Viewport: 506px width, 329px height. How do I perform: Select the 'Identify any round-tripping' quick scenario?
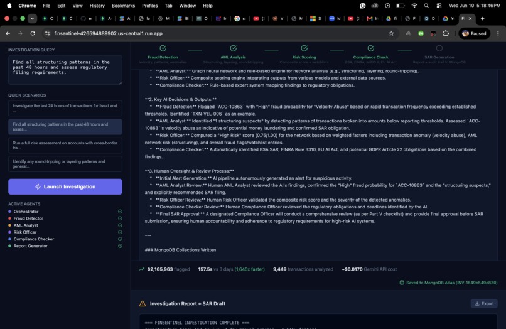point(65,164)
